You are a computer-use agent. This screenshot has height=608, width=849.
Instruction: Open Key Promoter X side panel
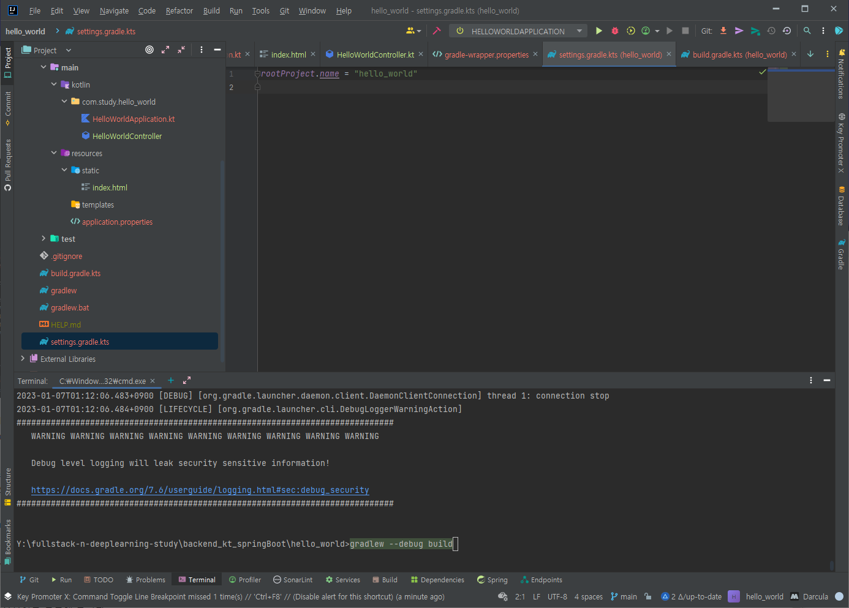(842, 143)
